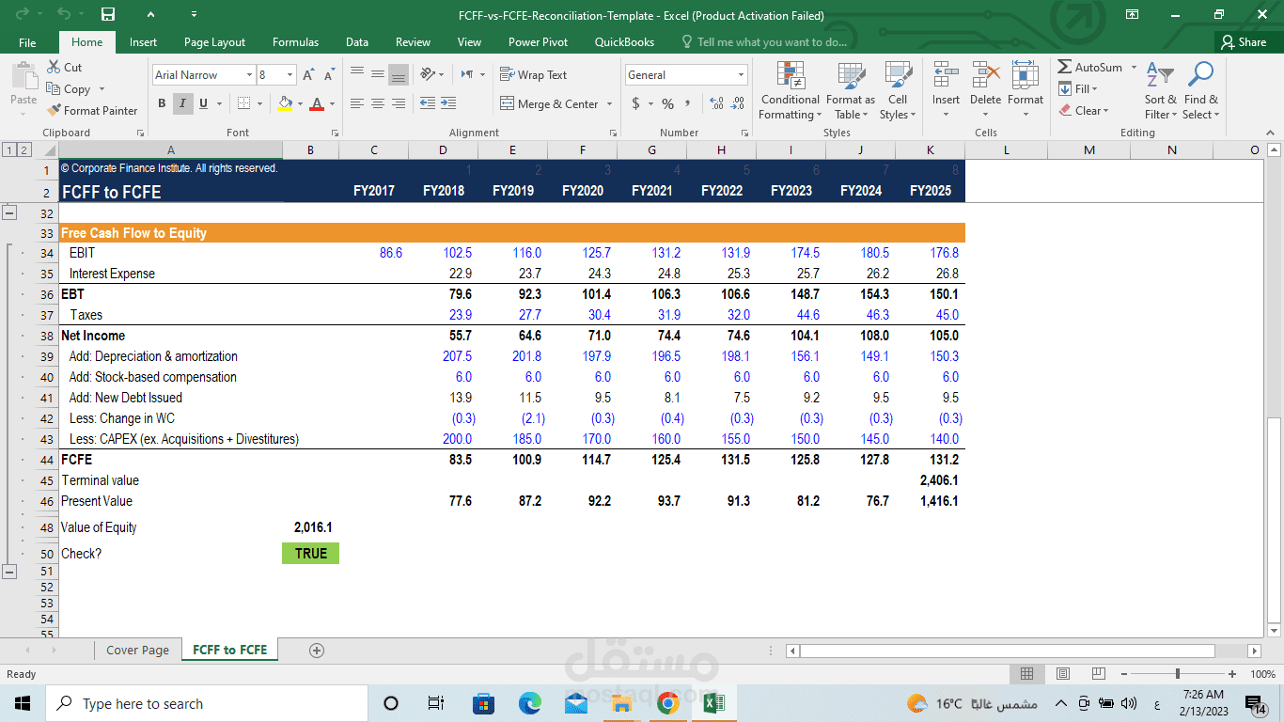Viewport: 1284px width, 722px height.
Task: Increase font size with the large A icon
Action: tap(308, 75)
